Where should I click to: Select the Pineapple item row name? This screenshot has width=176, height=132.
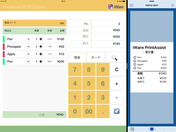click(x=14, y=47)
